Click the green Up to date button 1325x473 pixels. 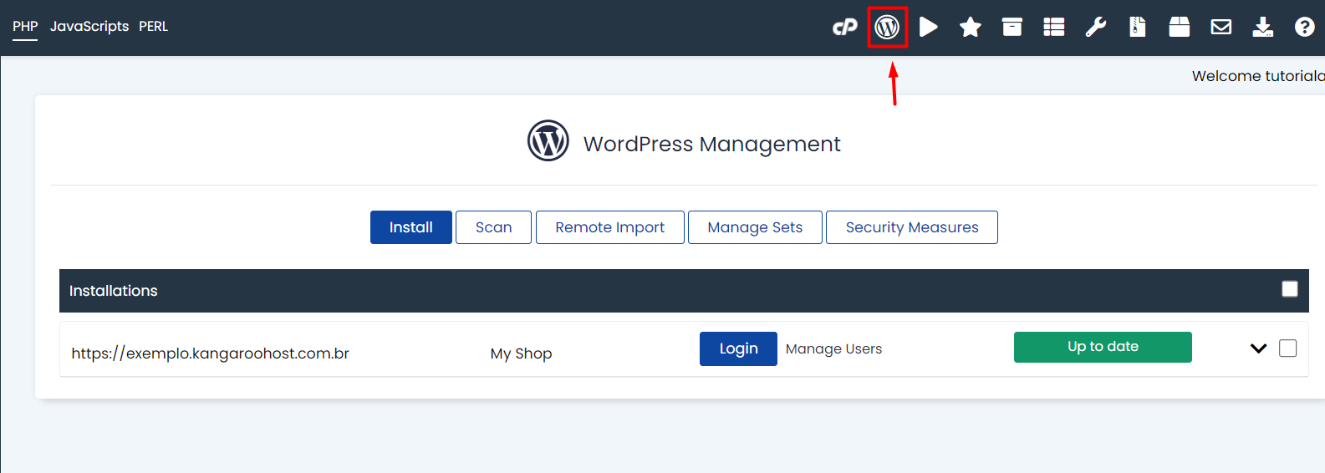1103,347
